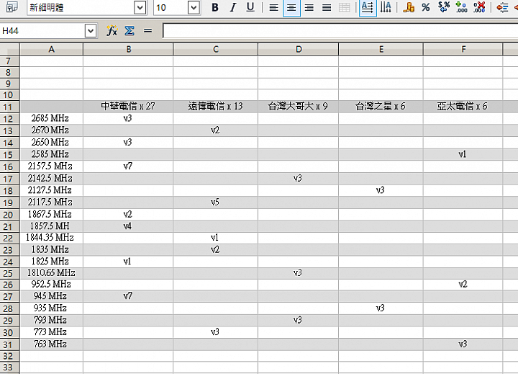The image size is (518, 374).
Task: Select cell 台灣大哥大 x 9
Action: pyautogui.click(x=299, y=106)
